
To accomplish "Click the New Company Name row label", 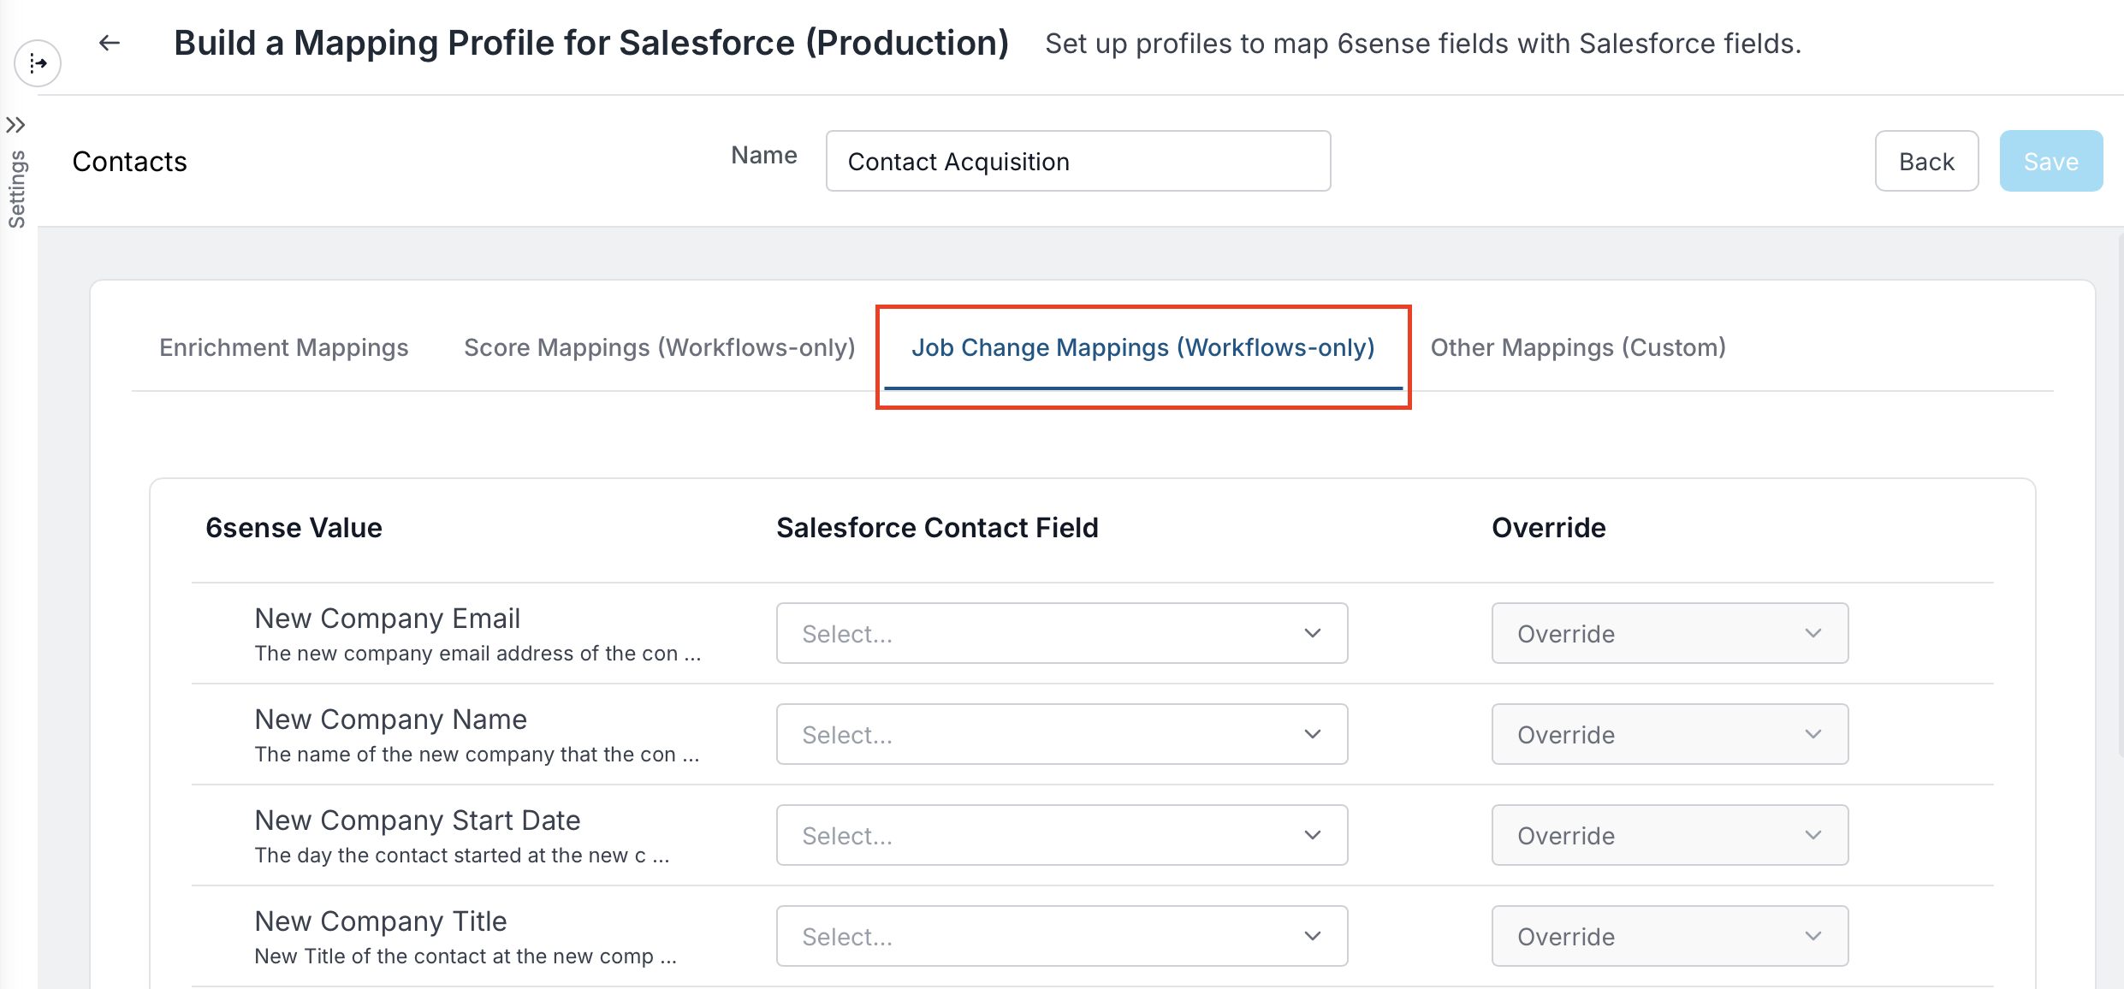I will coord(391,719).
